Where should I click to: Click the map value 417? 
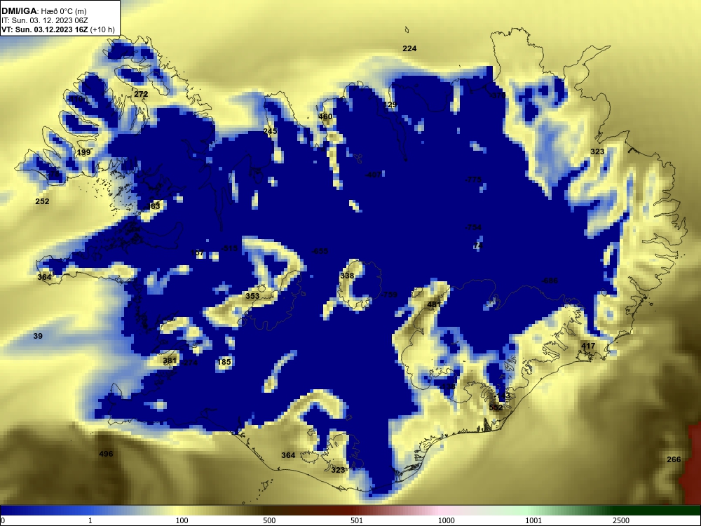pyautogui.click(x=588, y=346)
